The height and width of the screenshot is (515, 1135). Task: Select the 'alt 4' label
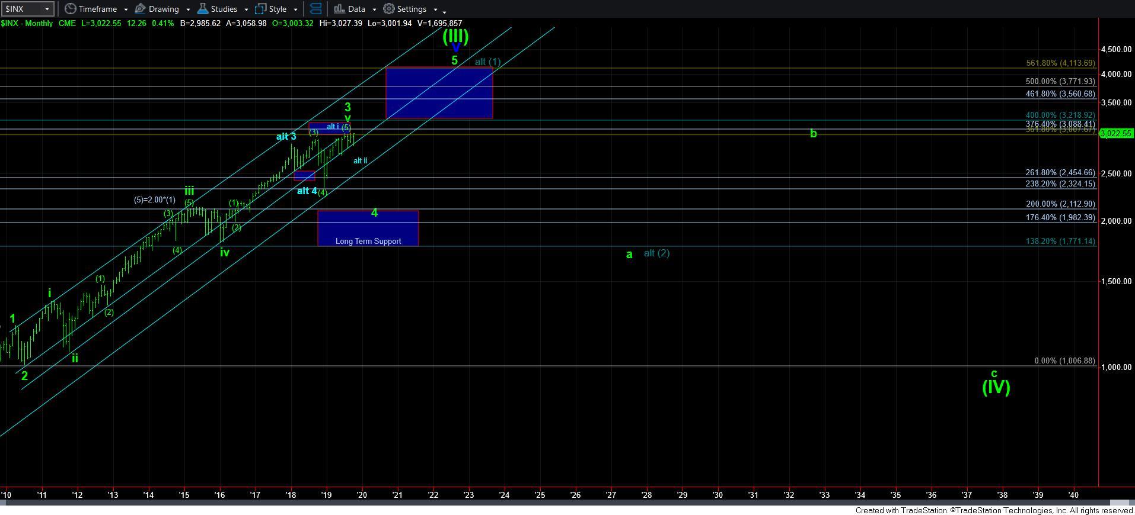tap(307, 191)
